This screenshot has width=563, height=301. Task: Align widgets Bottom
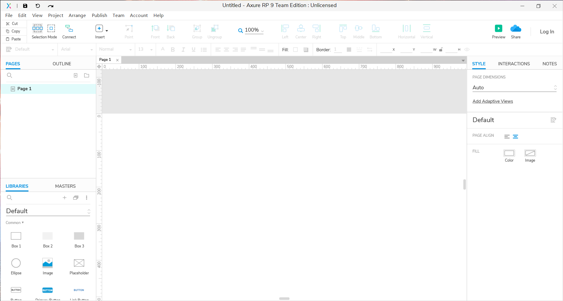376,32
